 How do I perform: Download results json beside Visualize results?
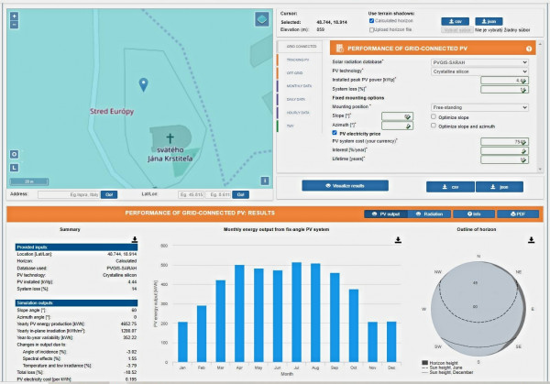(x=500, y=187)
